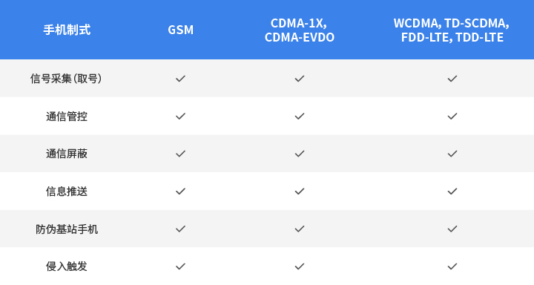Click the 防伪基站手机 row label
Image resolution: width=534 pixels, height=285 pixels.
point(67,229)
